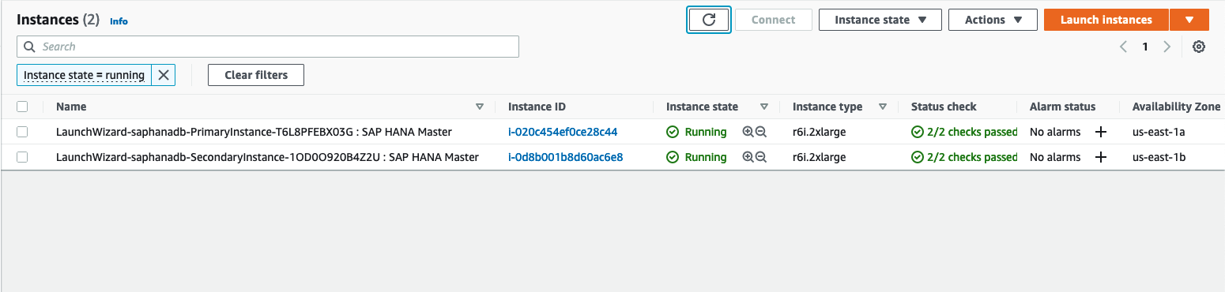
Task: Click the instances Search field
Action: coord(268,47)
